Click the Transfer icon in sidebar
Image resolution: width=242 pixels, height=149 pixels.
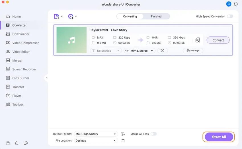point(8,87)
